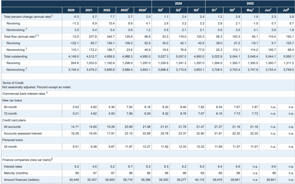Click the 2024 spanning column header
This screenshot has height=184, width=295.
178,3
